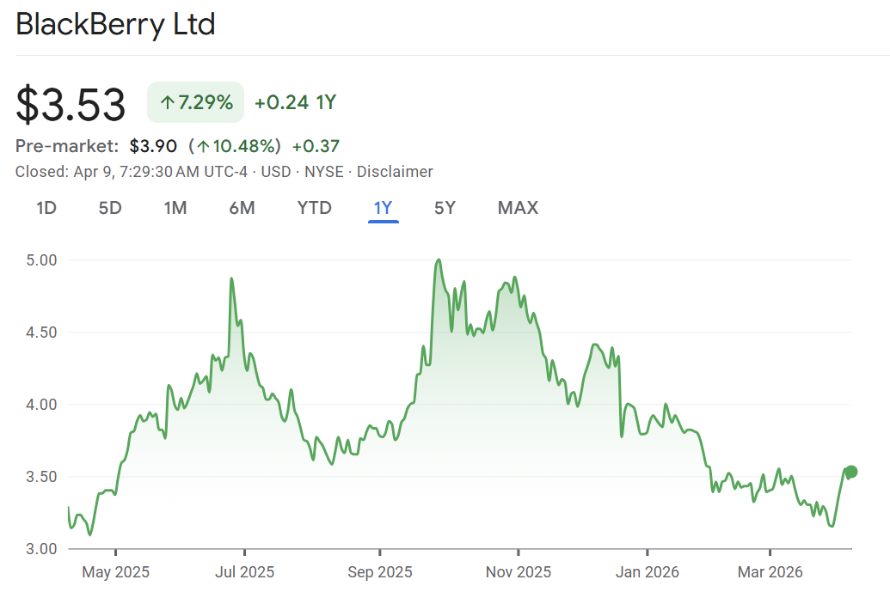The height and width of the screenshot is (598, 890).
Task: Click the May 2025 axis label
Action: click(x=115, y=572)
